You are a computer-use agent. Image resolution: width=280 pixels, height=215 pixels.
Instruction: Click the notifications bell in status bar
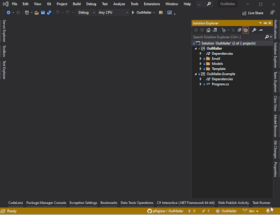point(268,211)
